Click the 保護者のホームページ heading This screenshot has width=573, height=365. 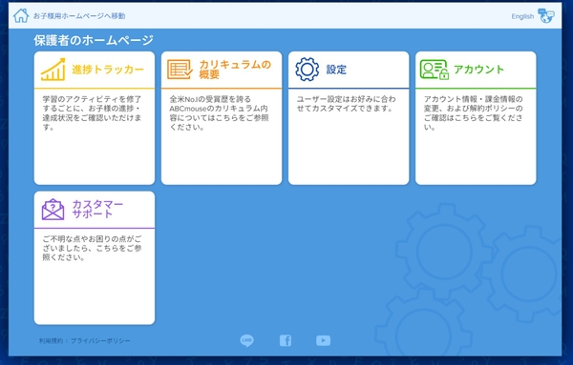[94, 40]
